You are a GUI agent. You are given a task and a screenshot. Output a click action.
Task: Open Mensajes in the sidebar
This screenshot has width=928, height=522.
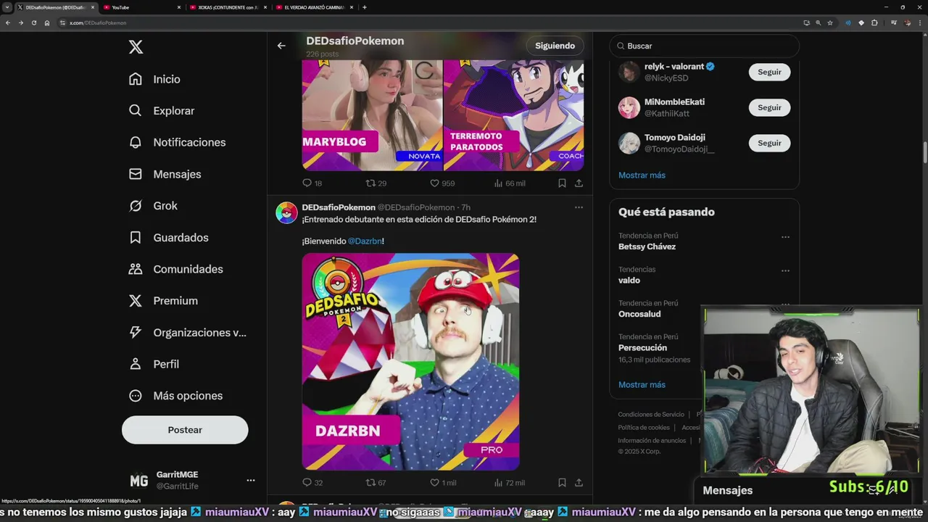coord(165,174)
